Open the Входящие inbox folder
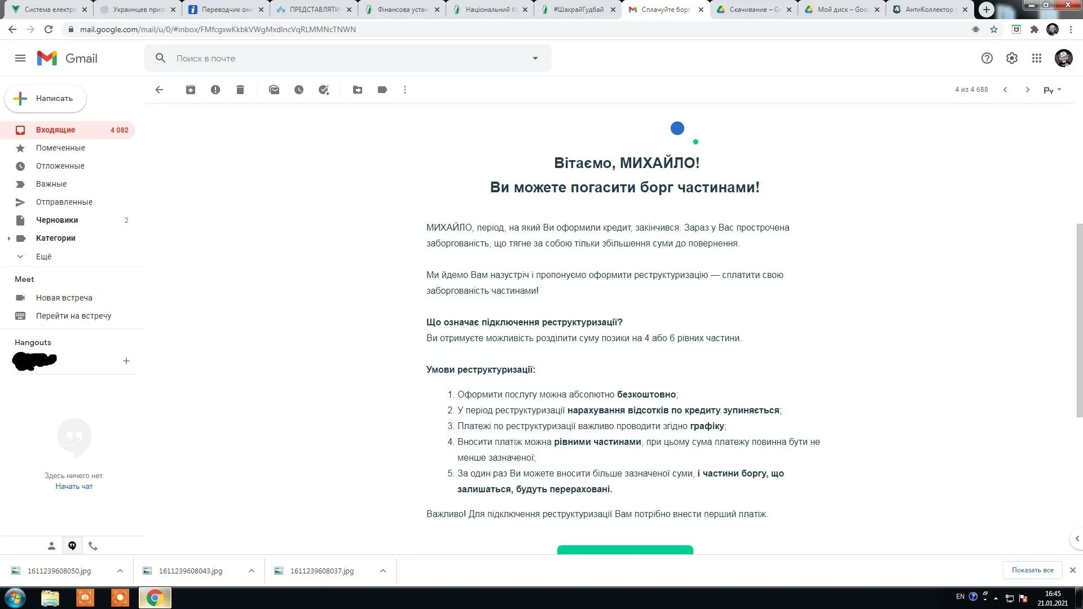This screenshot has width=1083, height=609. point(55,130)
